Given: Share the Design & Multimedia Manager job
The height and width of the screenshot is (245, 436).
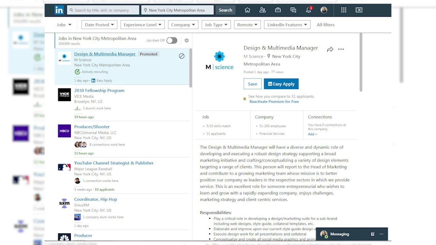Looking at the screenshot, I should [330, 50].
